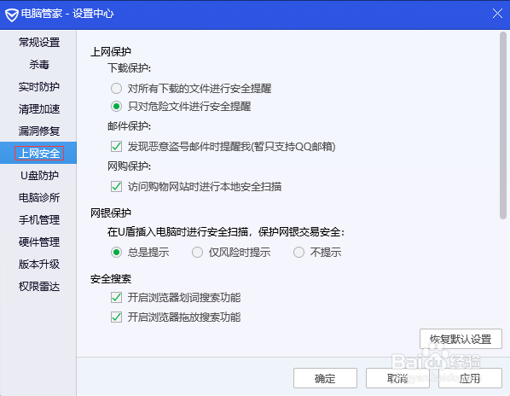Choose 仅风险时提示 radio option
This screenshot has width=510, height=396.
[197, 252]
